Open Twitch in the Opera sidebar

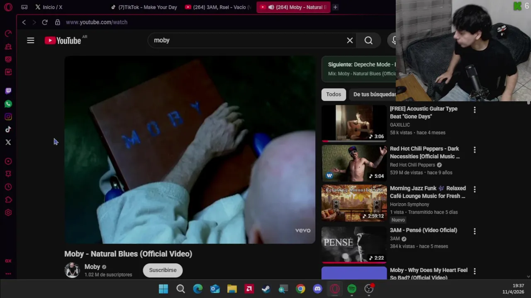click(8, 91)
